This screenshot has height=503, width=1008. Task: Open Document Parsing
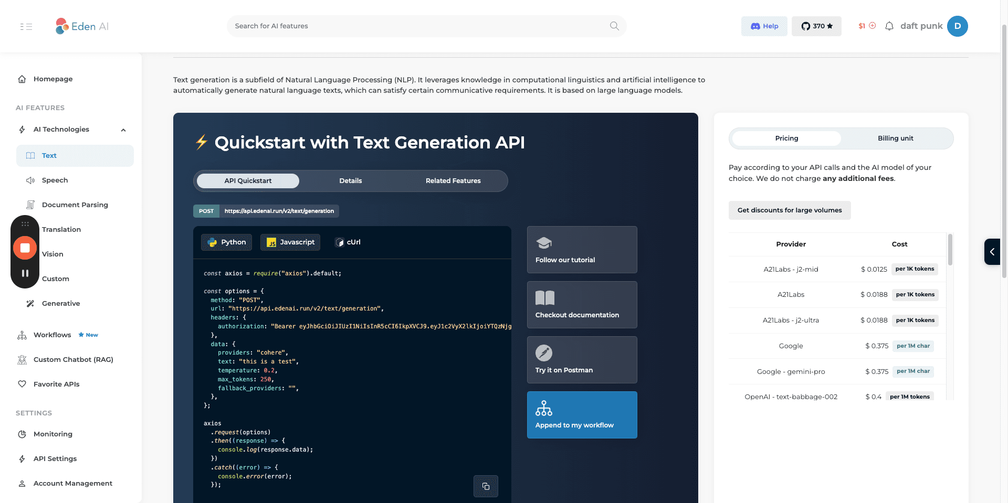[x=75, y=205]
